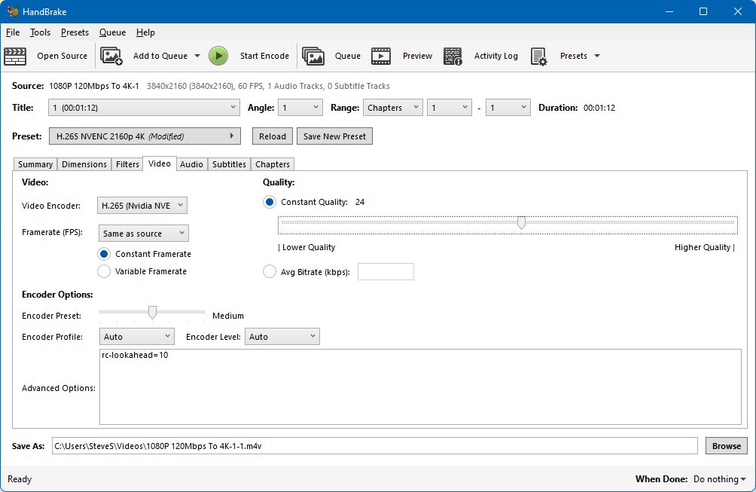Switch to the Dimensions tab

coord(84,164)
